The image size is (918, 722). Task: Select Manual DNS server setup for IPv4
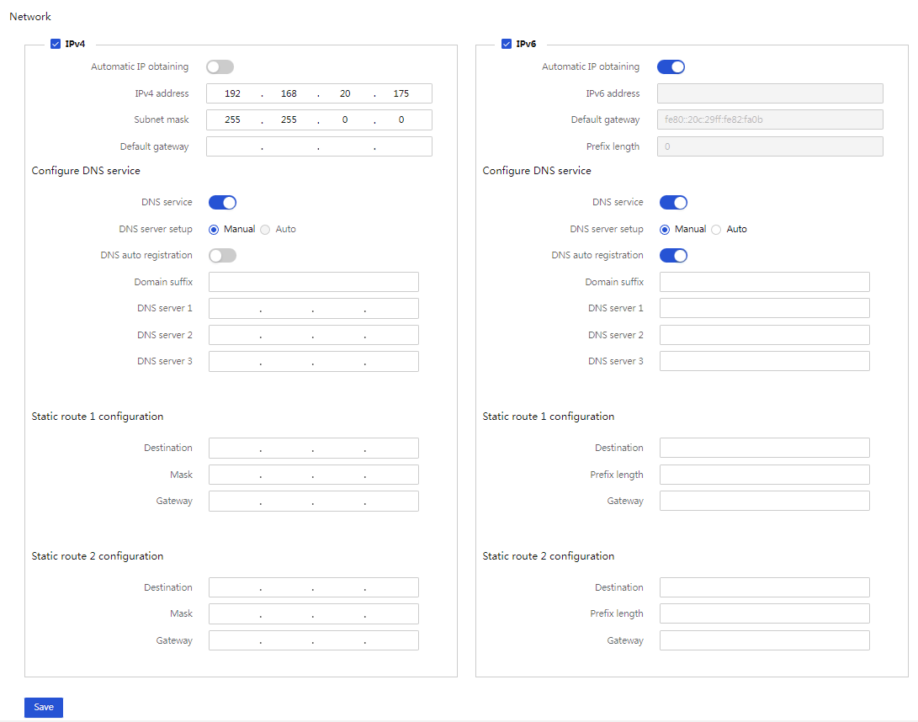click(x=214, y=230)
